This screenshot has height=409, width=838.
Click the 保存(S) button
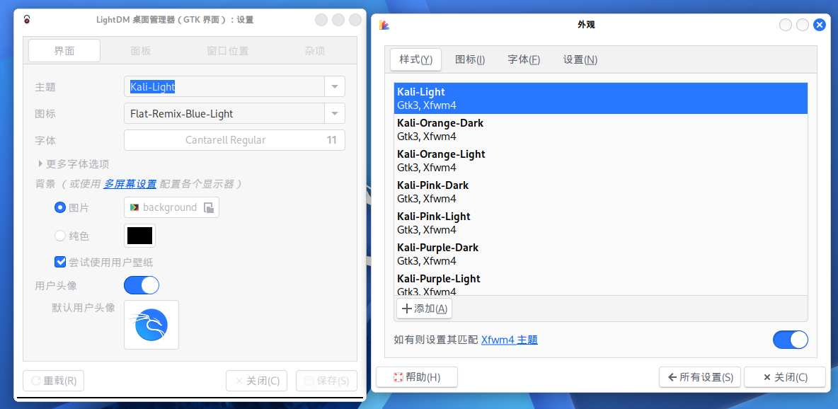(326, 381)
